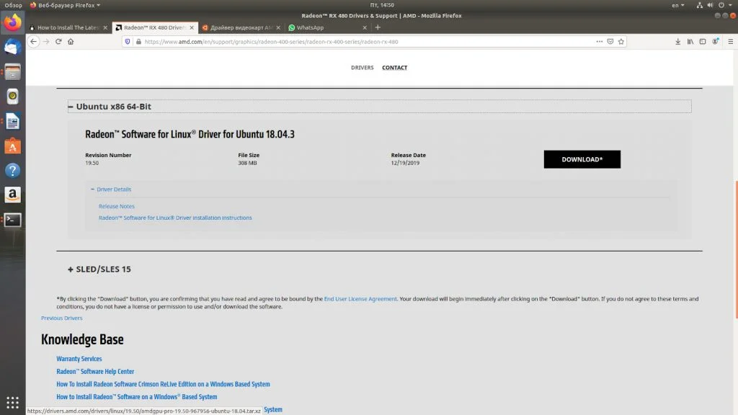This screenshot has height=415, width=738.
Task: Show applications grid in the dock
Action: [12, 401]
